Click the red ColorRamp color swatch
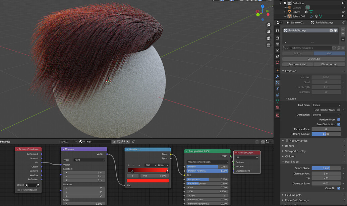347x206 pixels. click(148, 181)
